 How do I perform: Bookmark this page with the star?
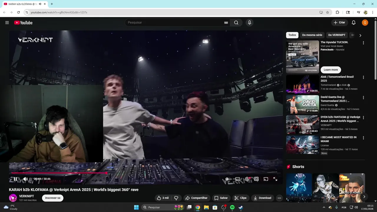(x=328, y=12)
